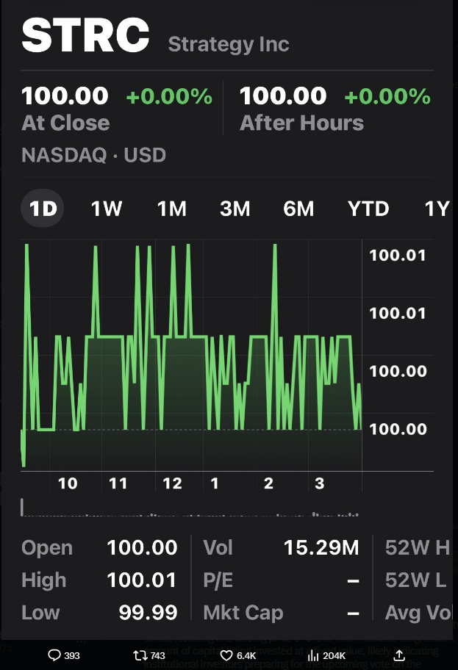Screen dimensions: 458x670
Task: Click the Strategy Inc company name
Action: pos(229,44)
